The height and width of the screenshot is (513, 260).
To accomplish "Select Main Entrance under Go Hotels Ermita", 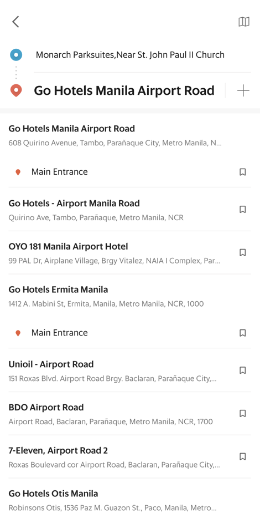I will coord(130,333).
